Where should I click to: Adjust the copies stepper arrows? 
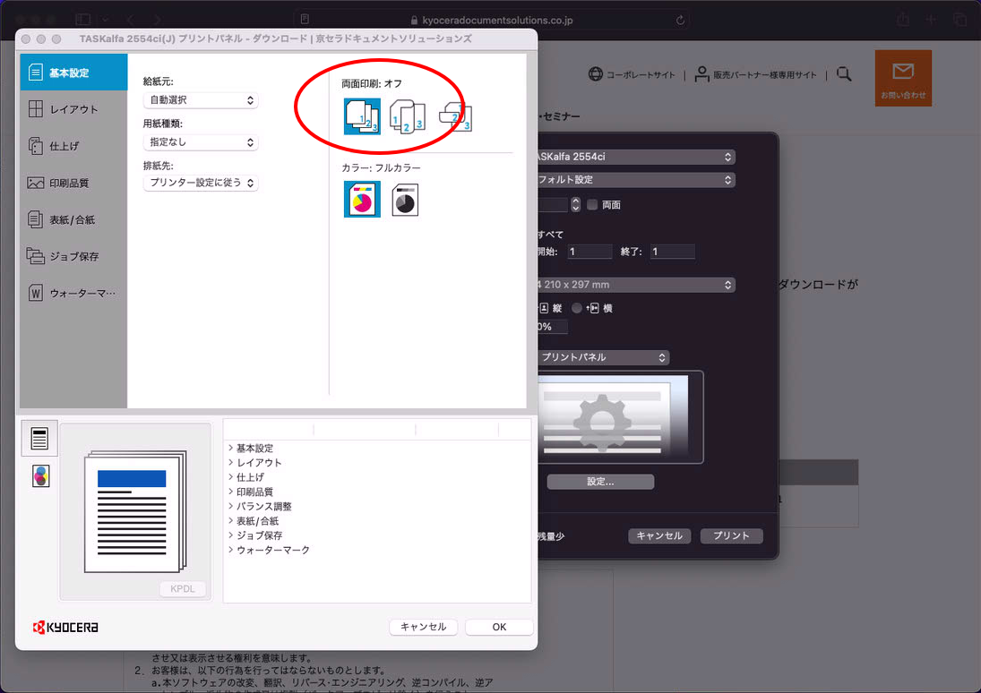coord(575,204)
